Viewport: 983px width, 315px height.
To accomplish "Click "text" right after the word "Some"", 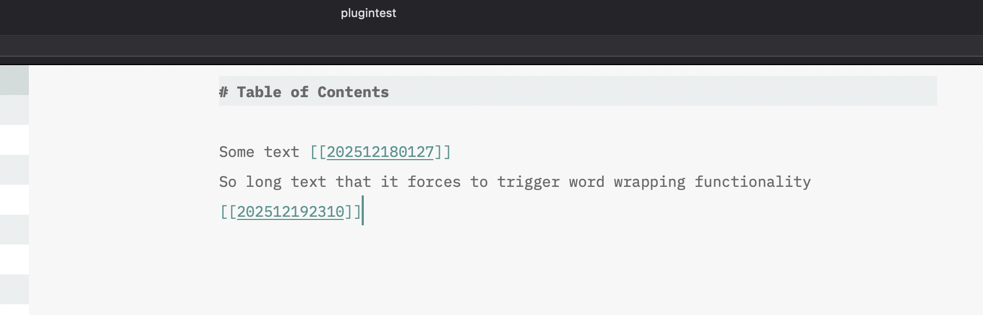I will (x=282, y=152).
